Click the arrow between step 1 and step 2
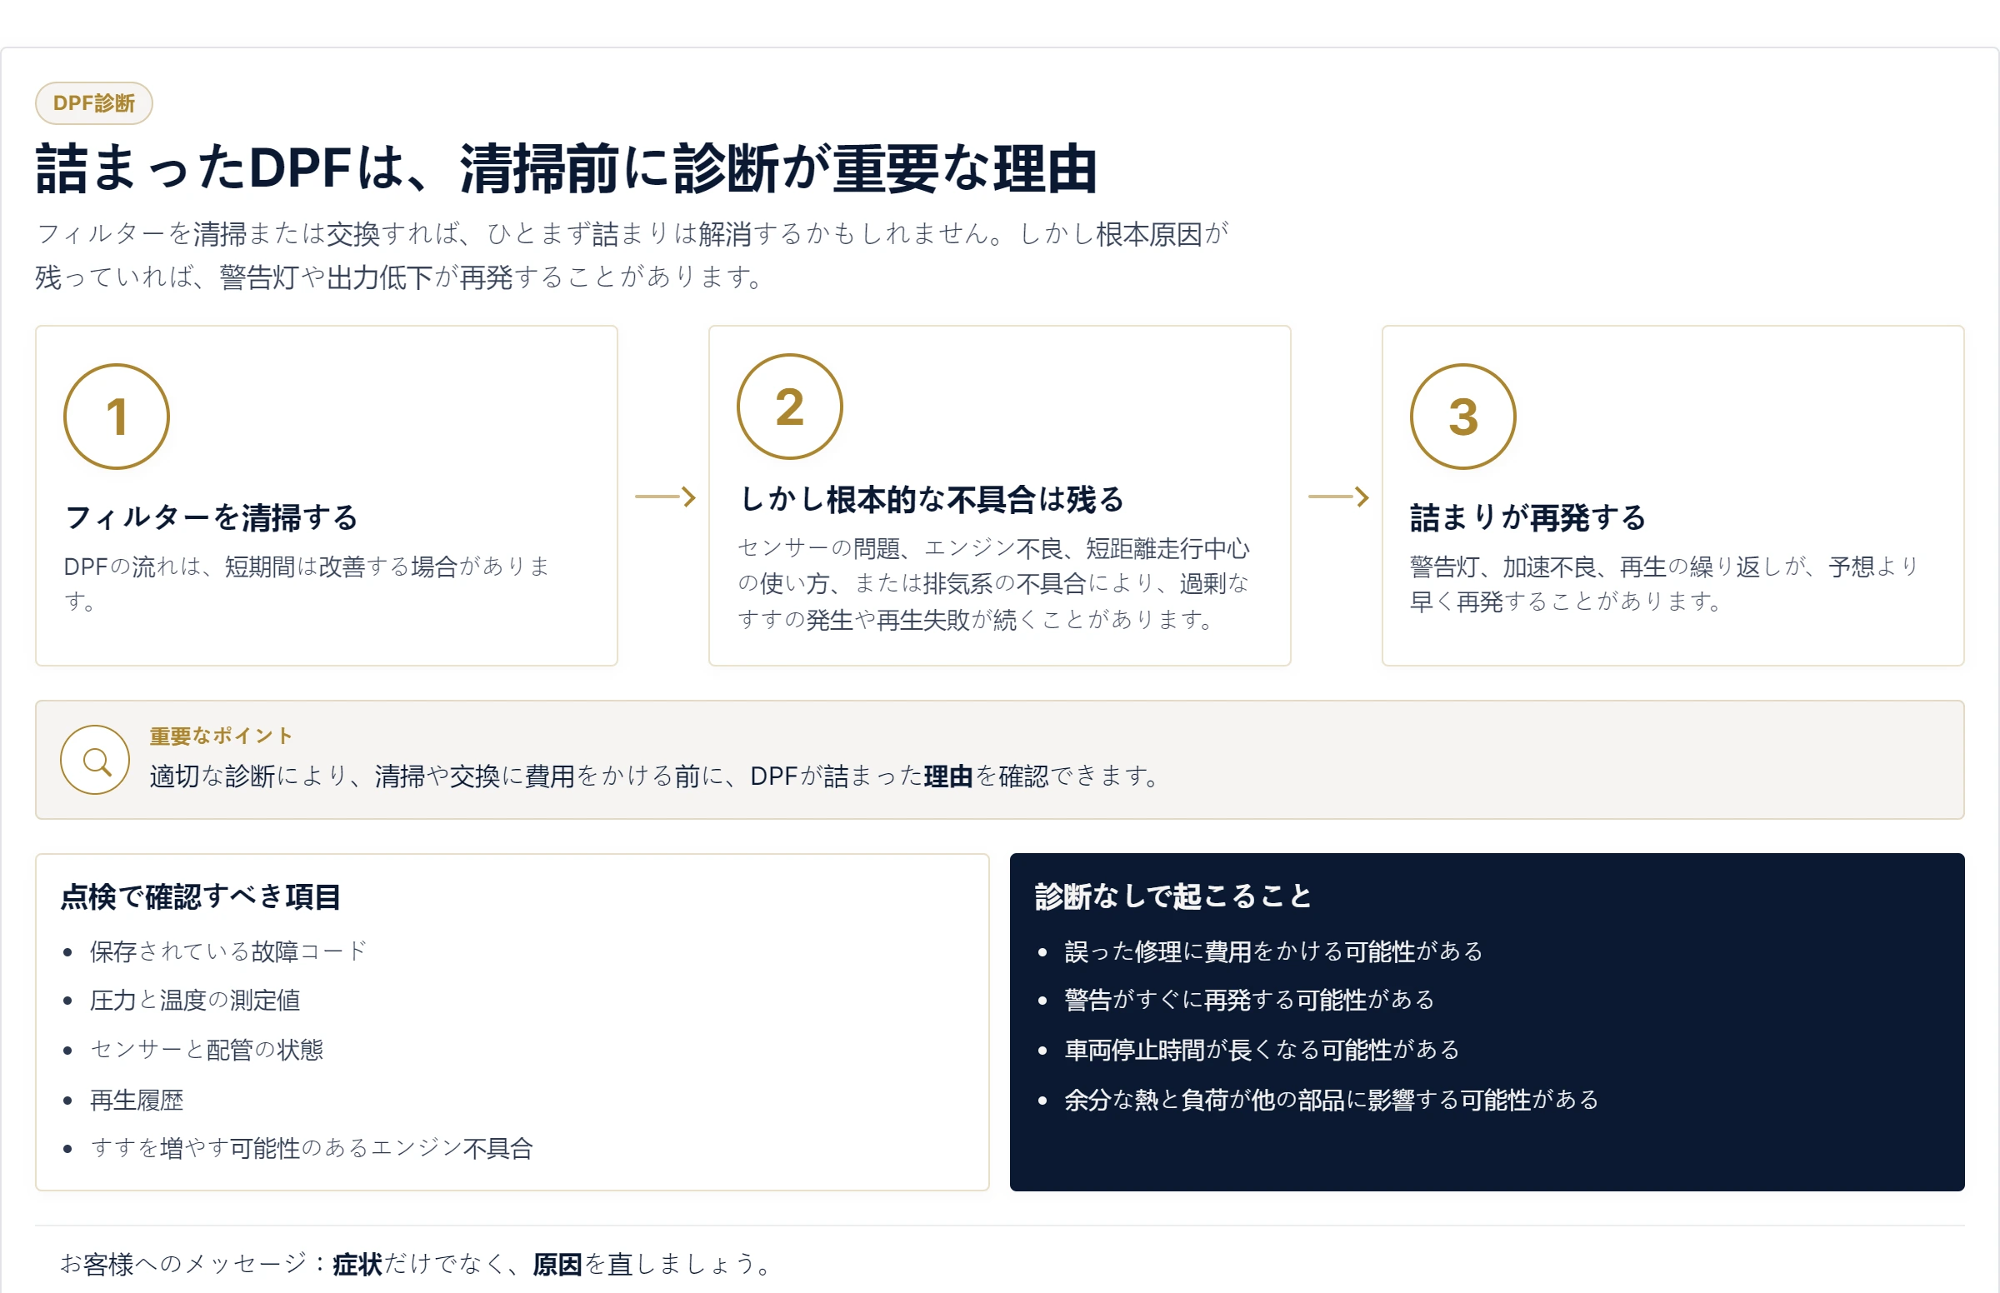The height and width of the screenshot is (1293, 2000). [665, 497]
